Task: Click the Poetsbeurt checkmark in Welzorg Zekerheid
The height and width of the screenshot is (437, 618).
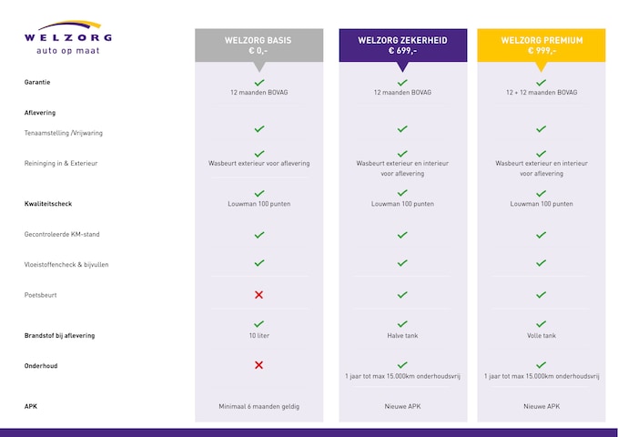Action: click(402, 295)
